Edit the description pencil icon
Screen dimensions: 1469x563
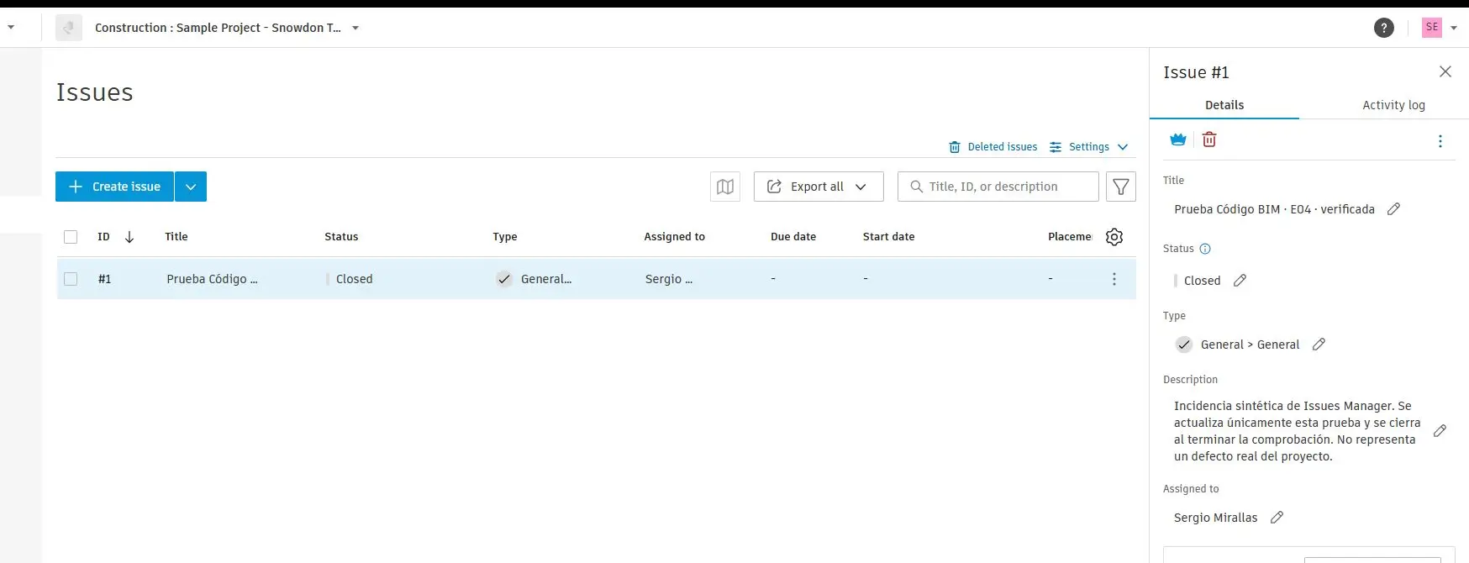pyautogui.click(x=1440, y=431)
